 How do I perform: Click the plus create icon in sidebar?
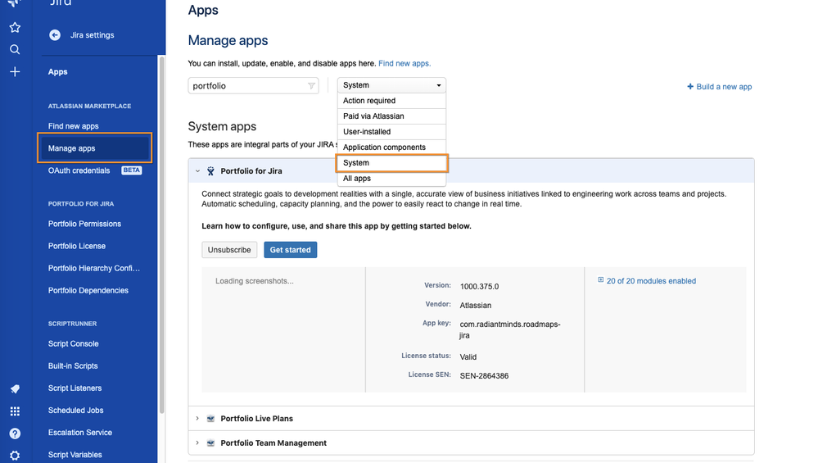tap(15, 72)
